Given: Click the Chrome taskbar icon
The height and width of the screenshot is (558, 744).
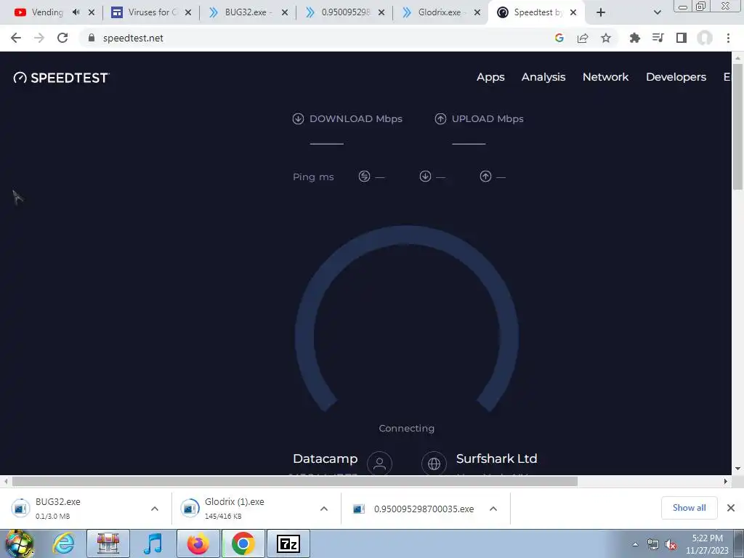Looking at the screenshot, I should pyautogui.click(x=243, y=543).
